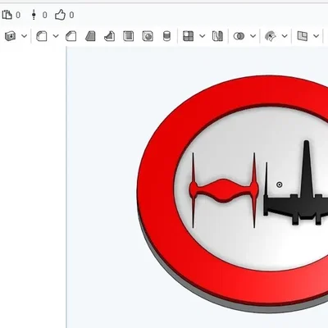Select the Boolean tool

pos(239,36)
